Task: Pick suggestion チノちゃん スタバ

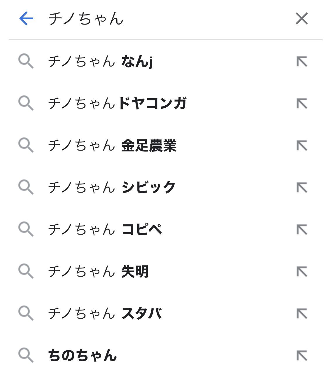Action: (x=105, y=313)
